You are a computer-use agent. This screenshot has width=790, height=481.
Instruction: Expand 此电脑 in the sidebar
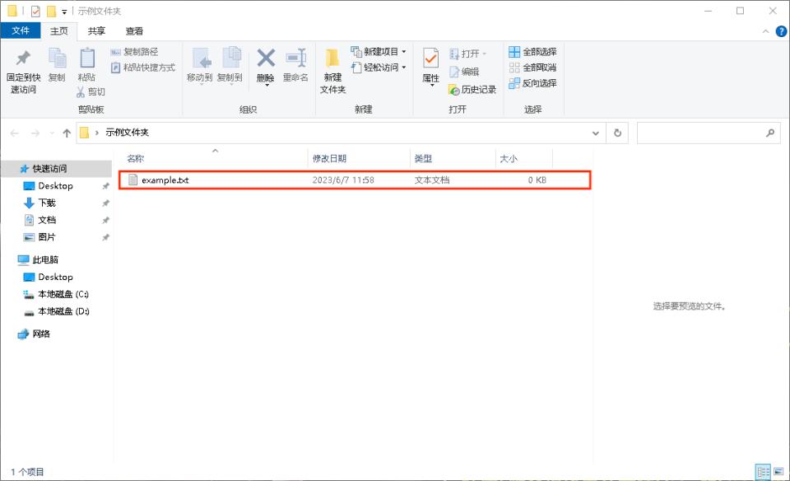13,259
